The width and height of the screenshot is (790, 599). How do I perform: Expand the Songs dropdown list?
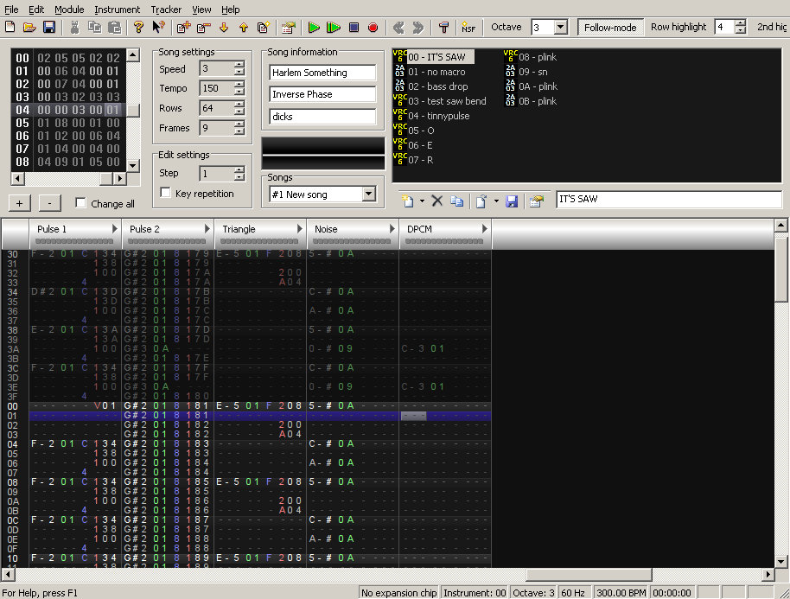369,194
